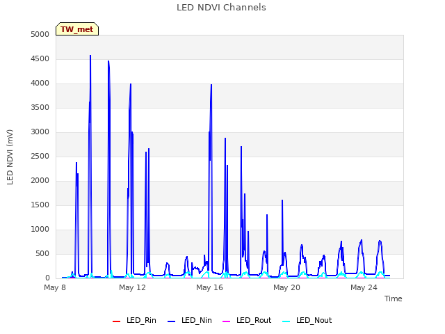Viewport: 445px width, 334px height.
Task: Click the TW_met label badge
Action: click(77, 29)
